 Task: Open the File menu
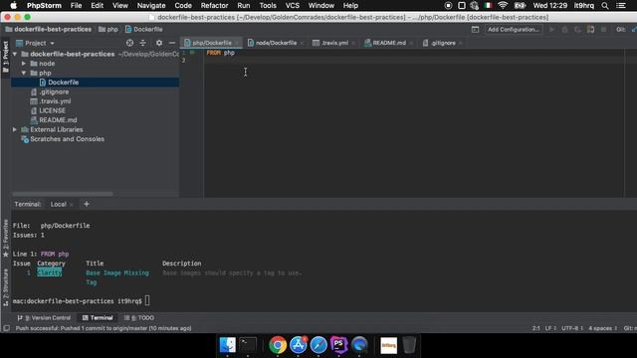point(76,6)
